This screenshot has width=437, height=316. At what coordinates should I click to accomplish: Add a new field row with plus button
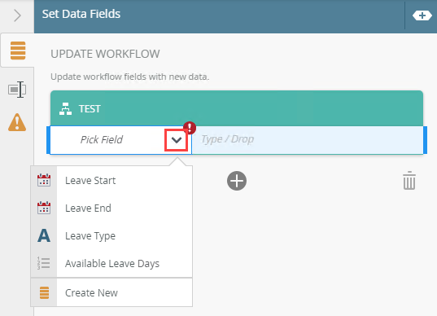pos(237,181)
